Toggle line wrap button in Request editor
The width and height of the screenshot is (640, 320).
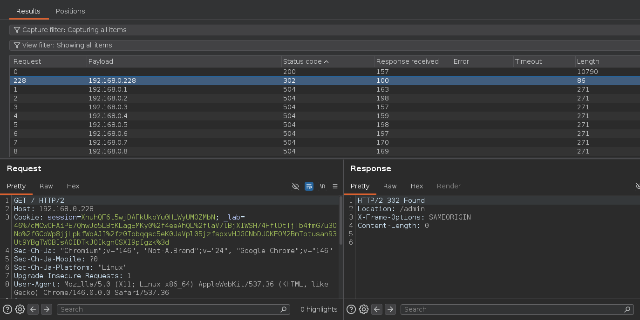[309, 186]
